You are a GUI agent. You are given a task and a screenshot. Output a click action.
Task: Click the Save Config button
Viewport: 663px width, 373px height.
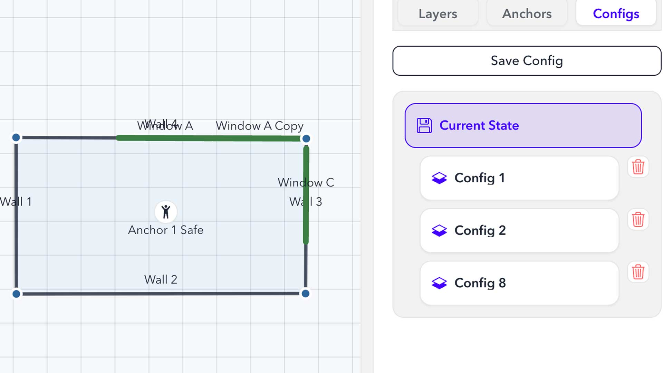click(526, 61)
